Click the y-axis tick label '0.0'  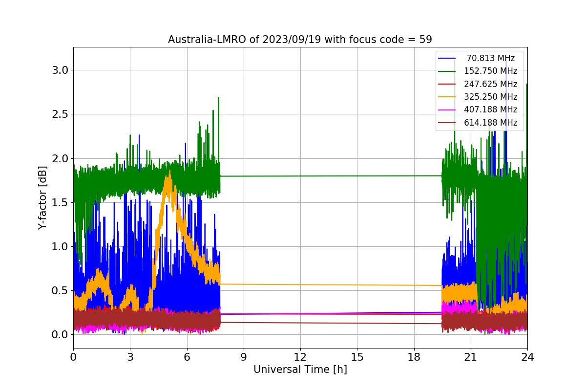[x=60, y=335]
